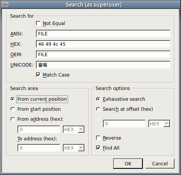181x175 pixels.
Task: Dismiss the dialog with Cancel button
Action: click(160, 163)
